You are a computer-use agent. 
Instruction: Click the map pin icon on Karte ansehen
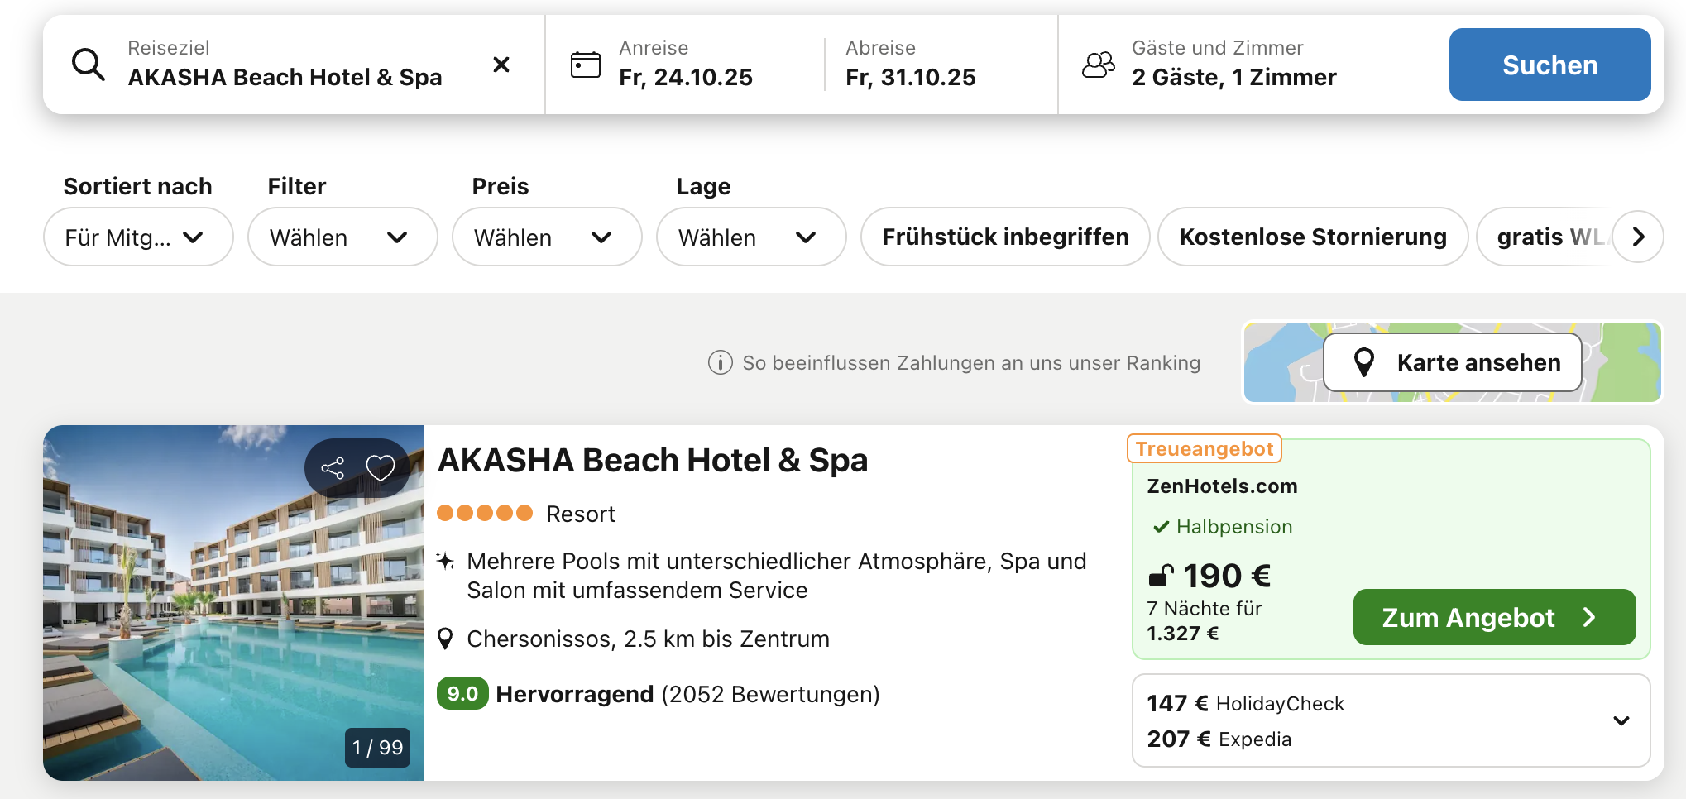1364,362
